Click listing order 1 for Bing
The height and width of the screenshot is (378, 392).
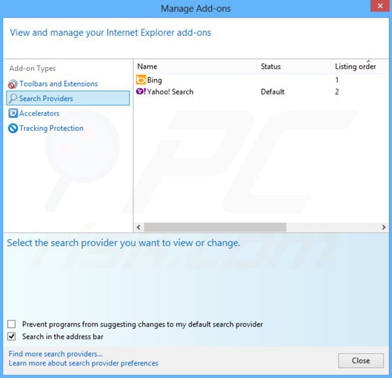click(x=337, y=80)
